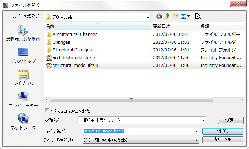Screen dimensions: 249x149
Task: Select the structural model.ifczip file icon
Action: (49, 66)
